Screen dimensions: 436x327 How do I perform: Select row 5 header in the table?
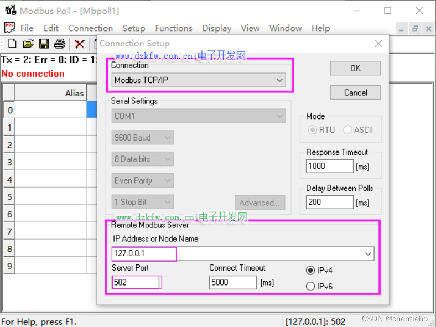click(x=9, y=197)
